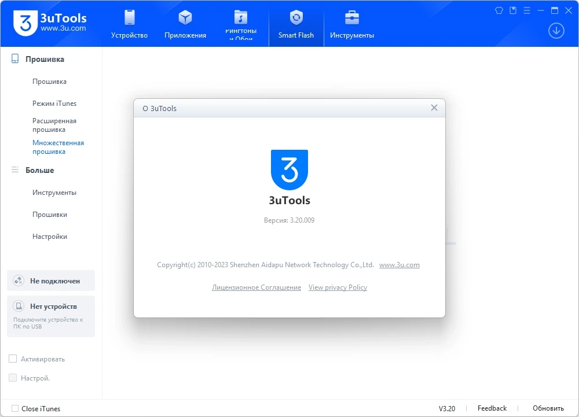This screenshot has height=417, width=579.
Task: Maximize the 3uTools window
Action: pos(555,10)
